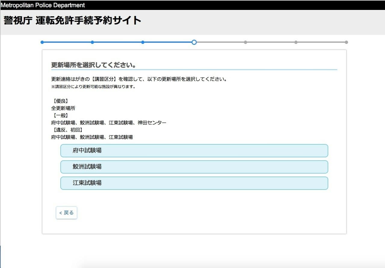Choose the 鮫洲試験場 location button
The height and width of the screenshot is (268, 385).
tap(194, 167)
